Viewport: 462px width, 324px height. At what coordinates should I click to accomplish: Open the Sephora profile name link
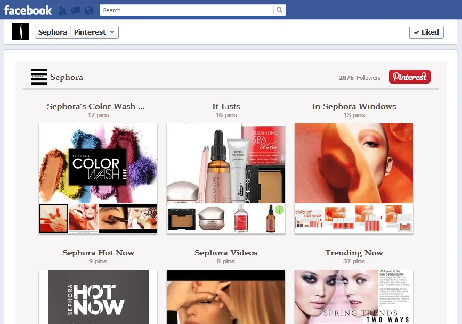[67, 77]
